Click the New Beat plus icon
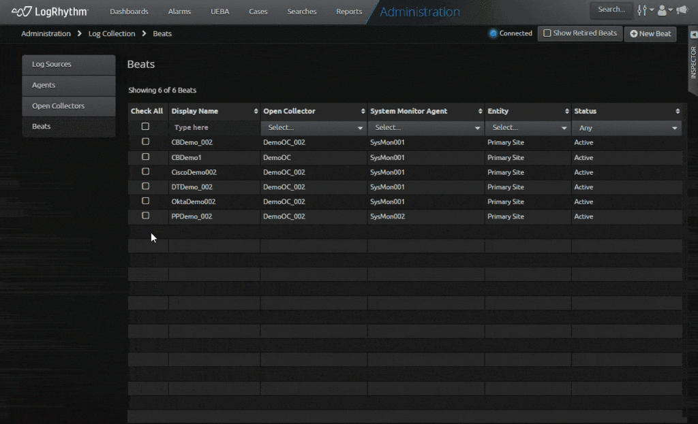The width and height of the screenshot is (698, 424). (633, 33)
